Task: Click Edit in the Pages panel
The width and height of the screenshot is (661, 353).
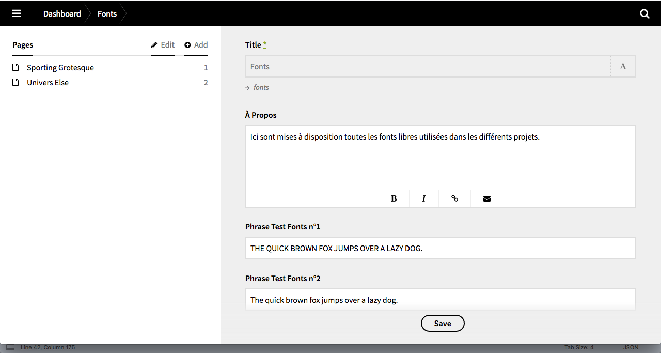Action: click(x=163, y=45)
